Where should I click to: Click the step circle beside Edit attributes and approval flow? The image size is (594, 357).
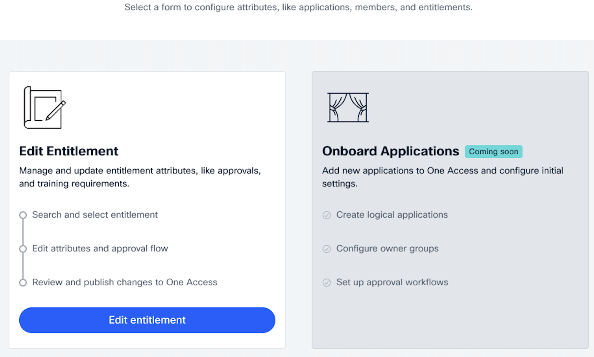click(x=23, y=249)
